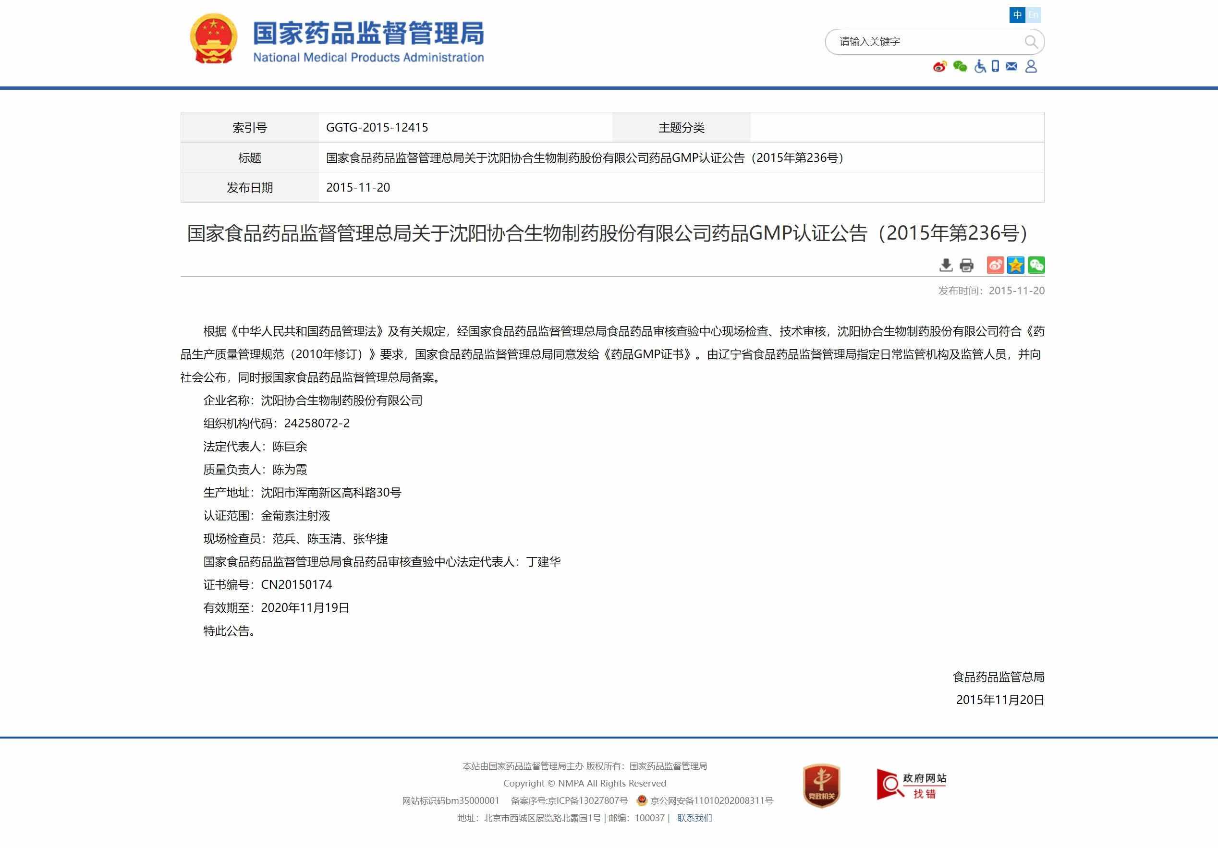Click the 索引号 label cell

click(249, 127)
